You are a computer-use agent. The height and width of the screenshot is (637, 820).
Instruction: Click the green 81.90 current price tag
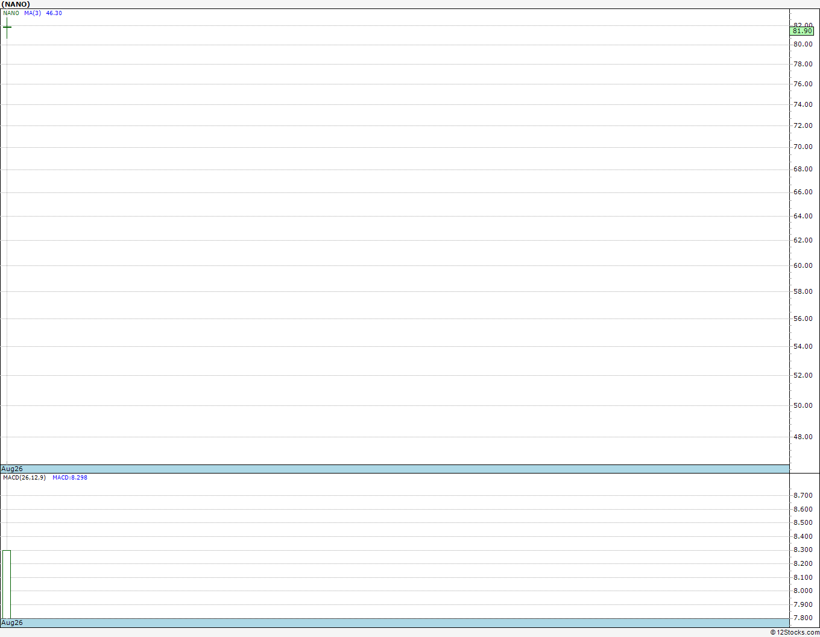point(802,31)
